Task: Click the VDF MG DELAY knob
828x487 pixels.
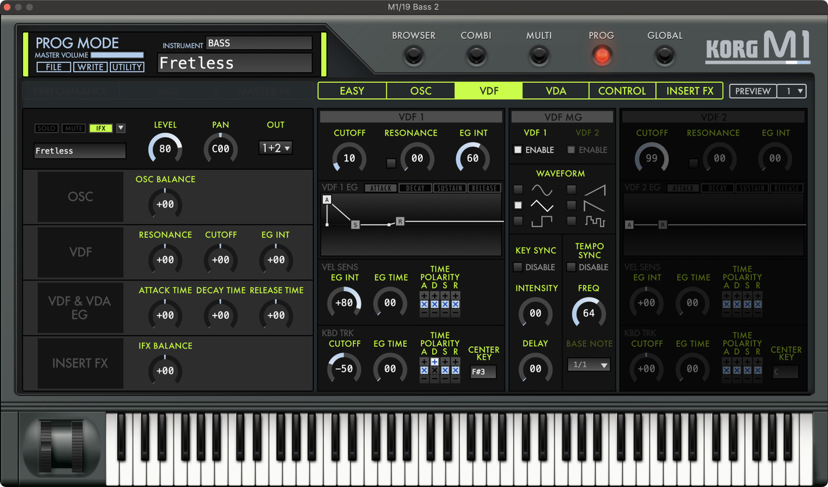Action: coord(536,368)
